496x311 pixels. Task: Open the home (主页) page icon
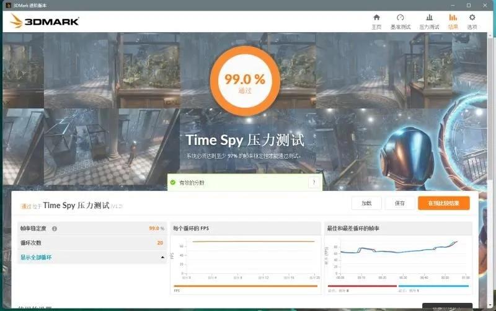point(376,17)
